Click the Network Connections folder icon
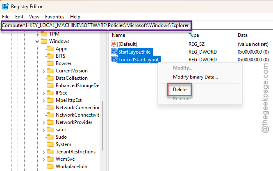The image size is (273, 171). point(50,108)
